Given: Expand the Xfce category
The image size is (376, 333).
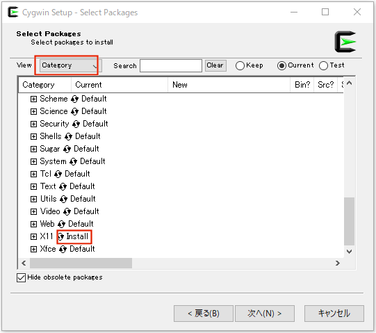Looking at the screenshot, I should [33, 249].
